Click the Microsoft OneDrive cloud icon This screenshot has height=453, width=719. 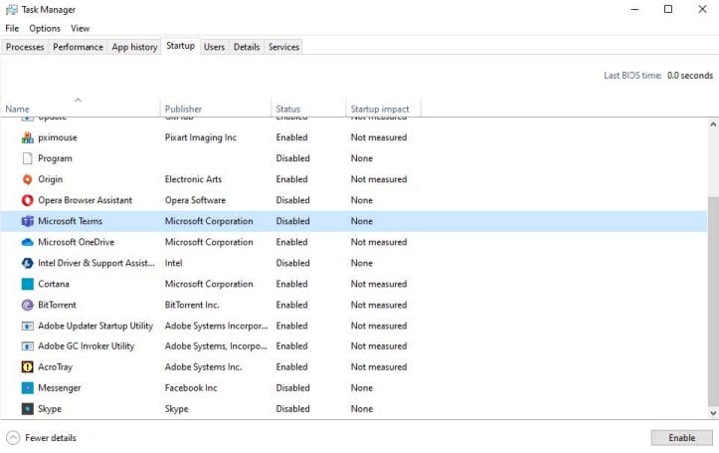click(x=28, y=242)
